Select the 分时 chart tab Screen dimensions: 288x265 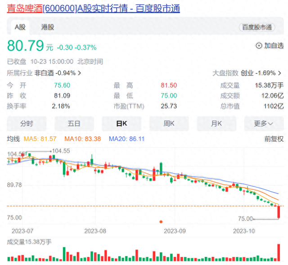(27, 124)
